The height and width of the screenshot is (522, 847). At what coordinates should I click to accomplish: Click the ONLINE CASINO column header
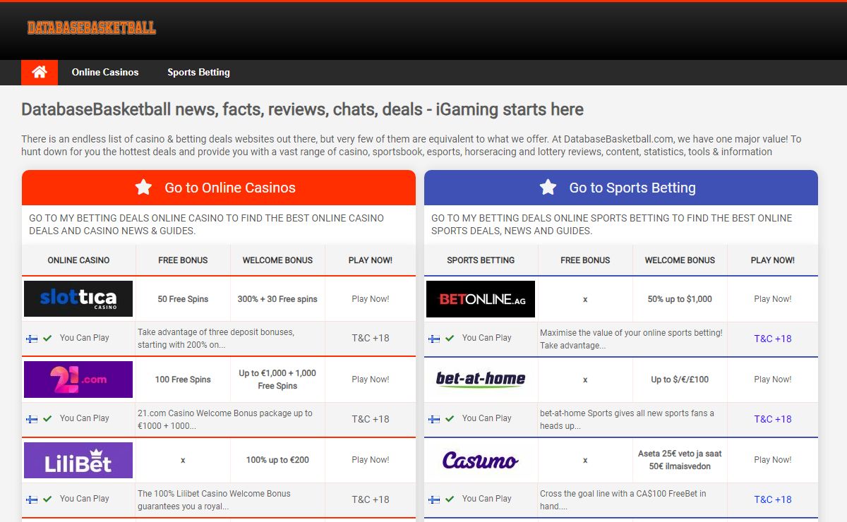(78, 260)
